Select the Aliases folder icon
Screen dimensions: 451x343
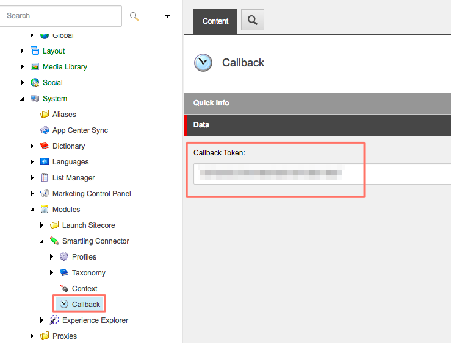[x=45, y=115]
